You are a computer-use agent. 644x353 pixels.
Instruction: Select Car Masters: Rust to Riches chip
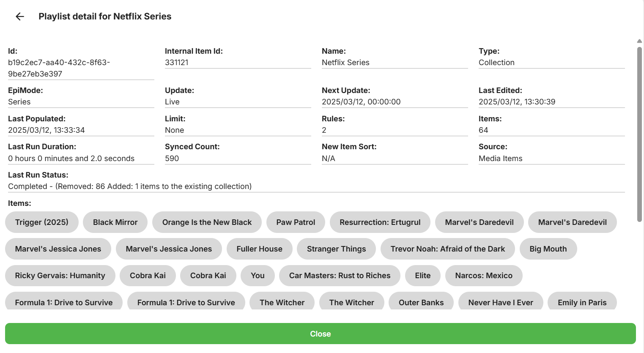click(340, 276)
